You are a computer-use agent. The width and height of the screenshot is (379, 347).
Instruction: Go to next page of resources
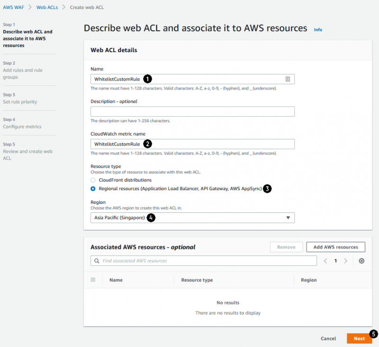click(346, 261)
